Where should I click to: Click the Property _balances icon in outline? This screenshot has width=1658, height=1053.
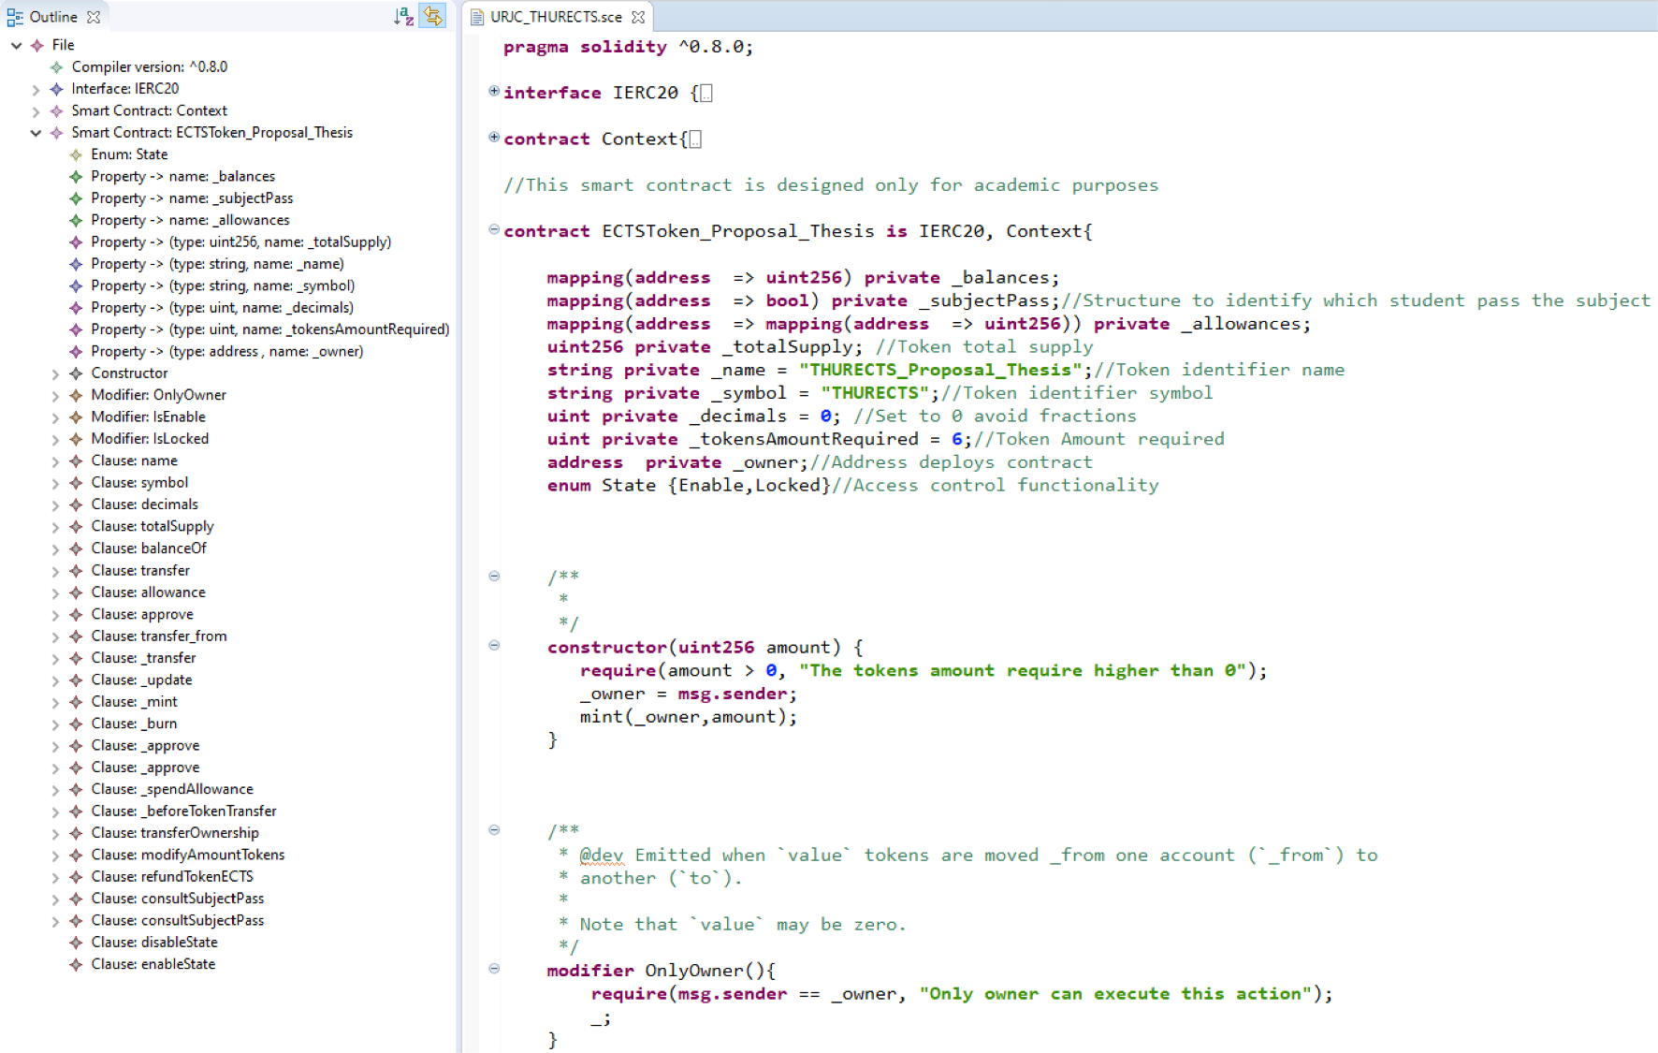(76, 177)
